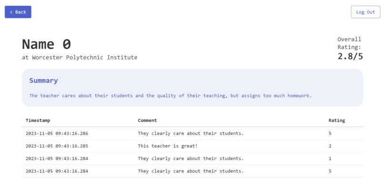Select timestamp 2023-11-05 09:43:16.286
384x178 pixels.
(57, 133)
